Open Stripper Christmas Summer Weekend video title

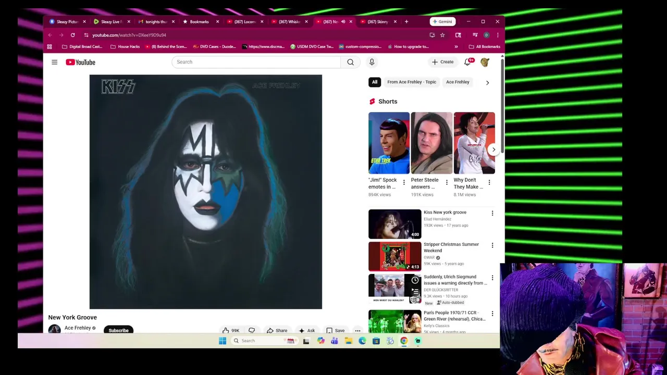[451, 247]
